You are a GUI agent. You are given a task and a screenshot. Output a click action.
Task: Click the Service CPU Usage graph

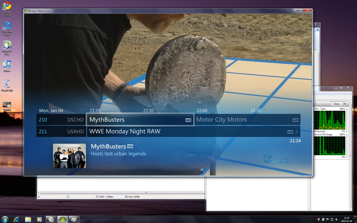(x=329, y=146)
